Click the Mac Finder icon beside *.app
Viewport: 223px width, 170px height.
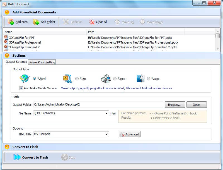point(140,78)
